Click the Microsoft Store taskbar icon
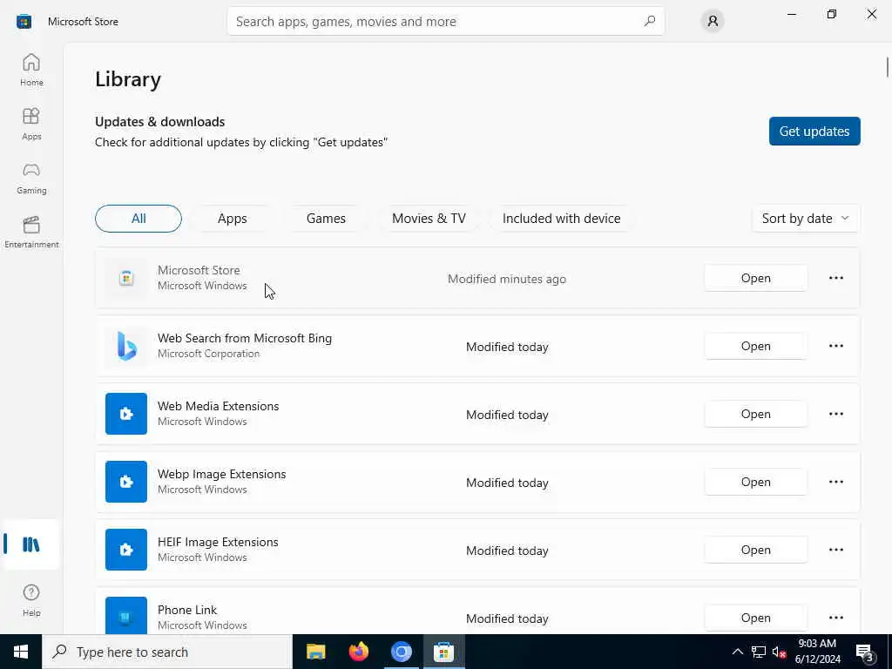The height and width of the screenshot is (669, 892). 443,652
